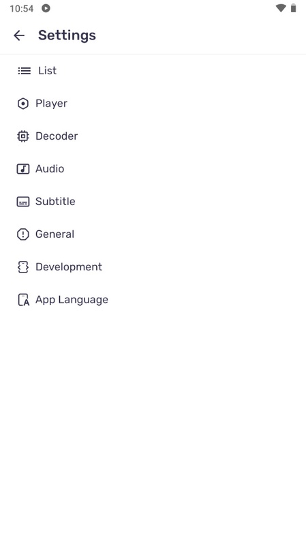Viewport: 306px width, 545px height.
Task: Tap the App Language icon
Action: click(x=23, y=300)
